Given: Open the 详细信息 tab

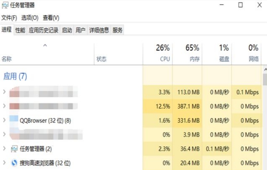Looking at the screenshot, I should 99,30.
